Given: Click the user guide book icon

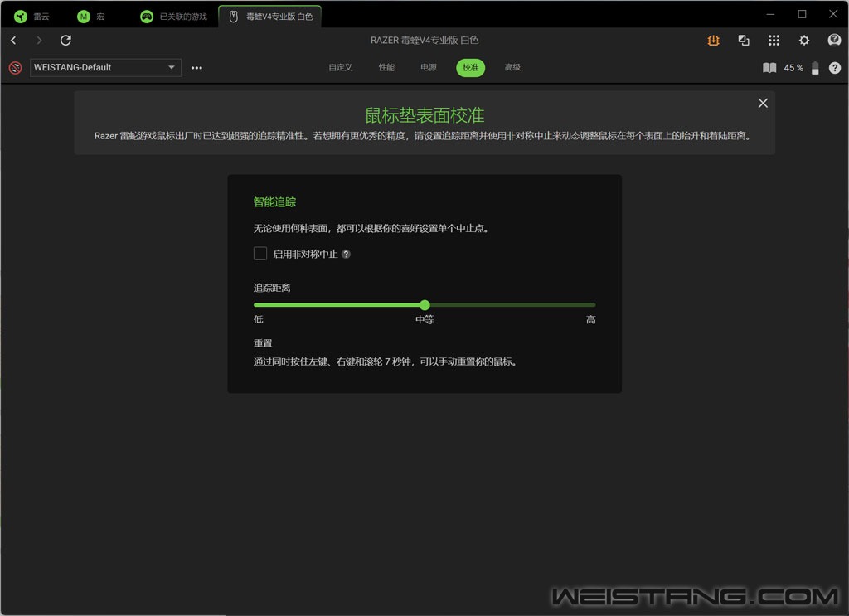Looking at the screenshot, I should click(769, 68).
